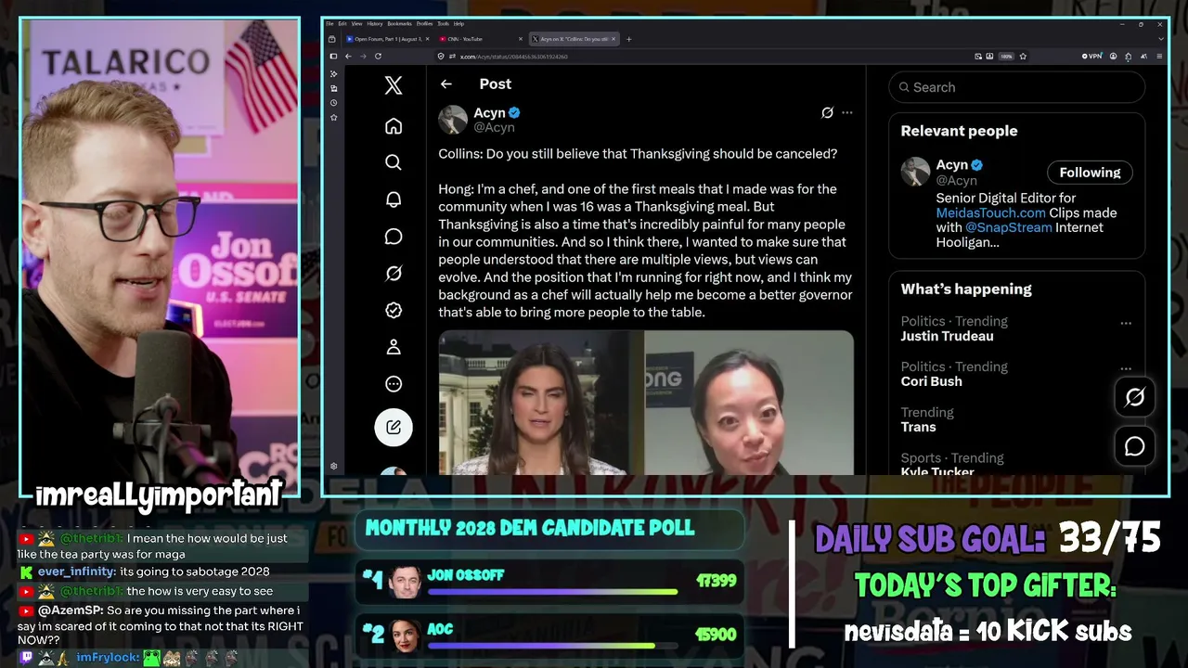Open more options for Justin Trudeau trend

[1126, 323]
